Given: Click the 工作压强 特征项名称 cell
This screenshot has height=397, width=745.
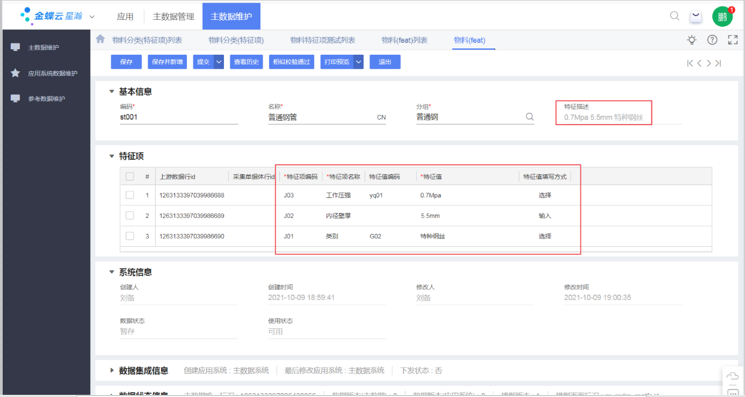Looking at the screenshot, I should tap(343, 195).
